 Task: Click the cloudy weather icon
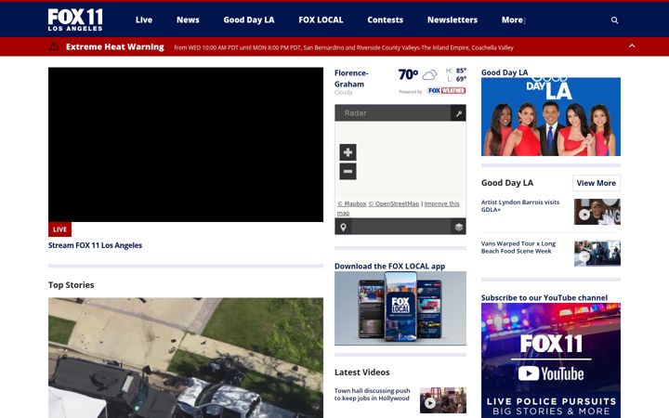(429, 75)
